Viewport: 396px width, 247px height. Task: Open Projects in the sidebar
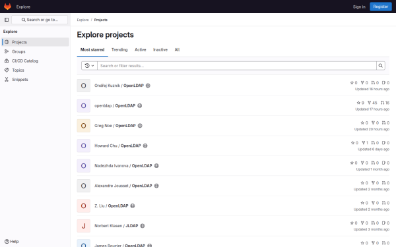pos(36,42)
